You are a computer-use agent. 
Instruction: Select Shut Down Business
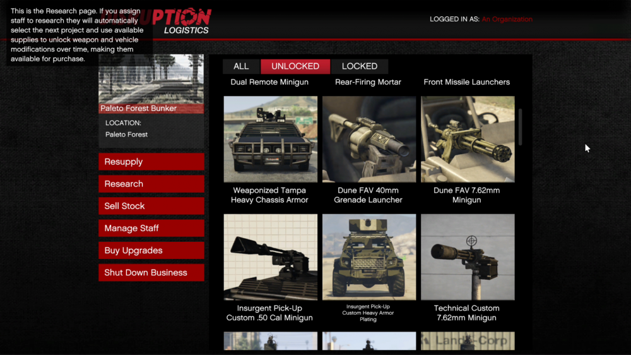click(151, 272)
